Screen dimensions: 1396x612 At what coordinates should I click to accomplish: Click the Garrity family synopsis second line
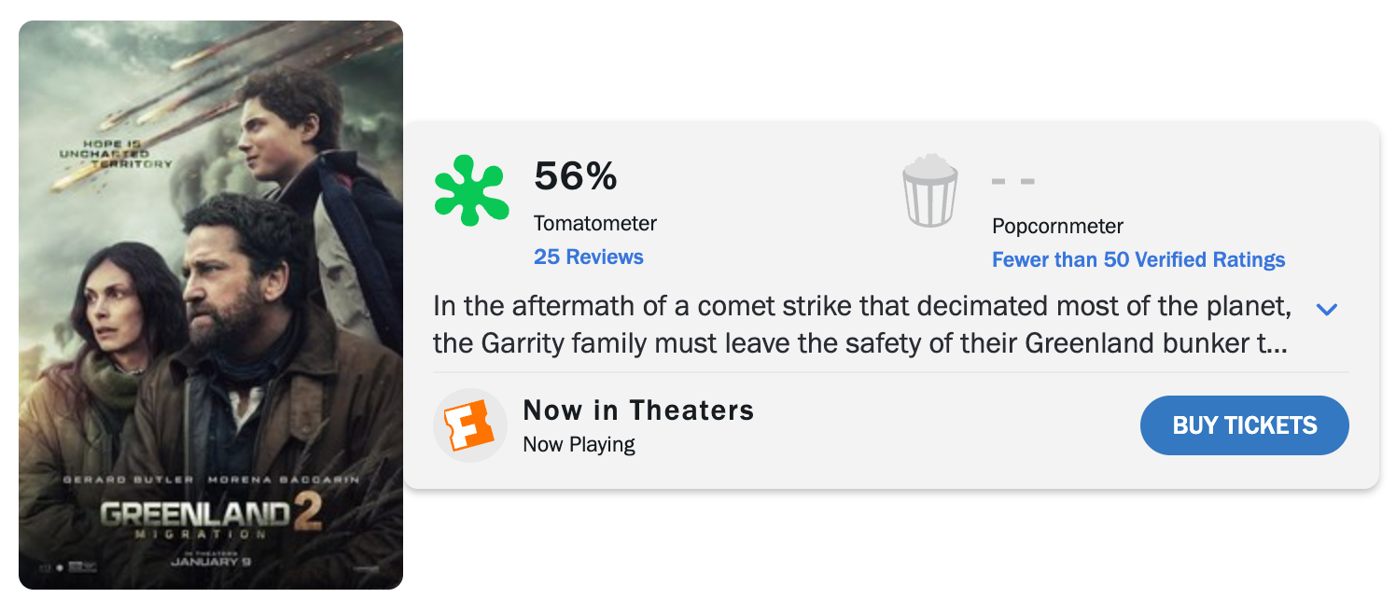coord(859,343)
